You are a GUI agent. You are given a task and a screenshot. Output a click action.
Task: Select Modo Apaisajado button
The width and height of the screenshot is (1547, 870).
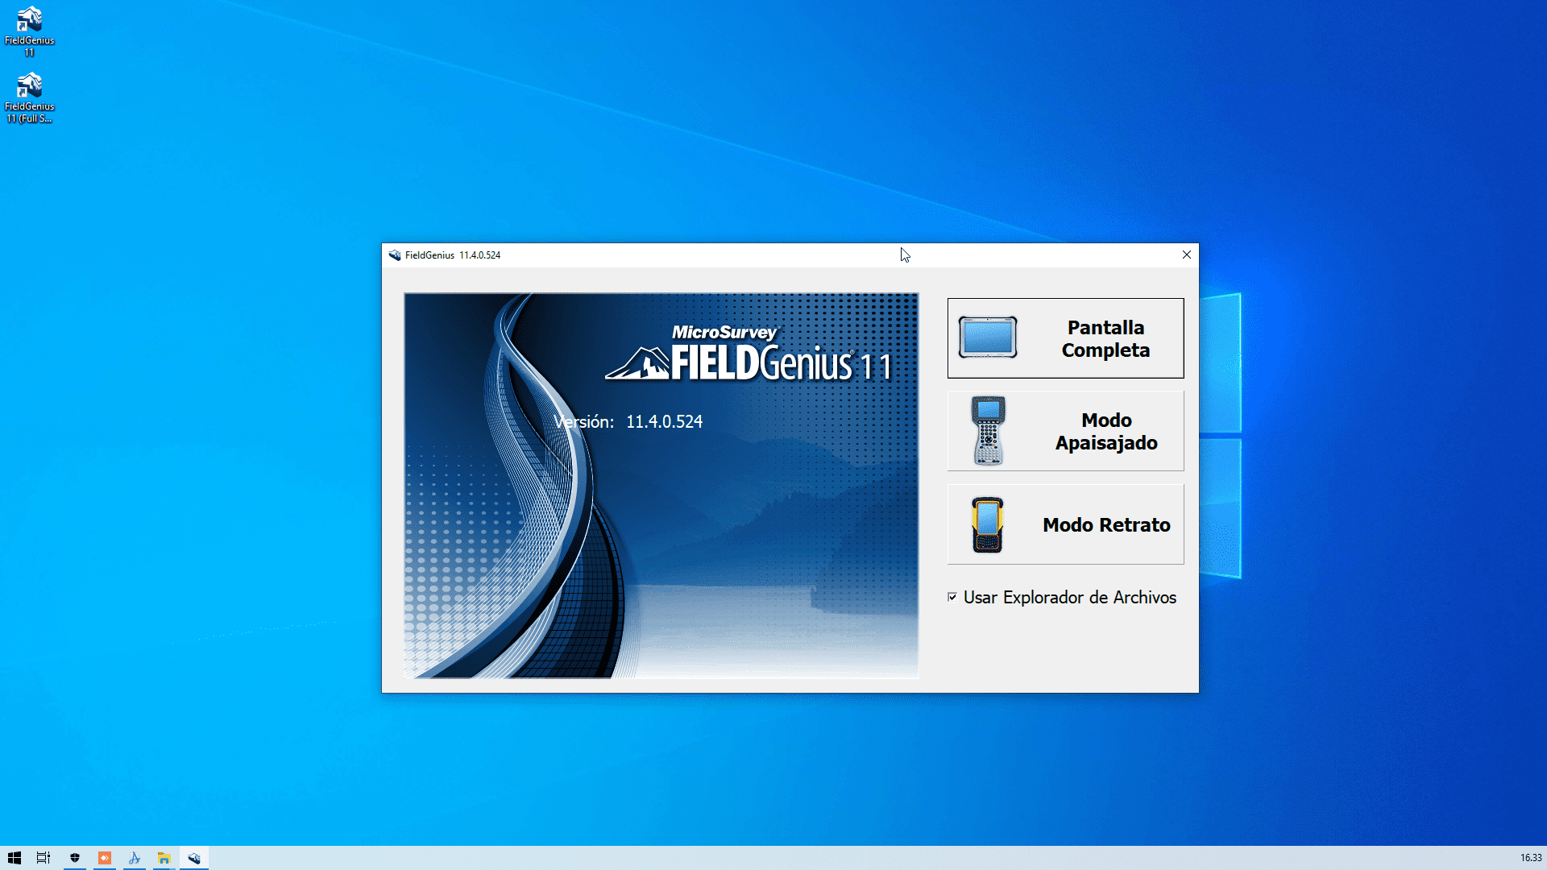pyautogui.click(x=1105, y=431)
